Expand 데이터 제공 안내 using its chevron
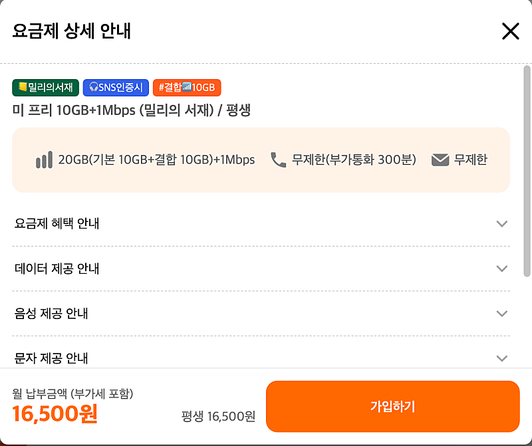Image resolution: width=532 pixels, height=446 pixels. click(x=502, y=269)
